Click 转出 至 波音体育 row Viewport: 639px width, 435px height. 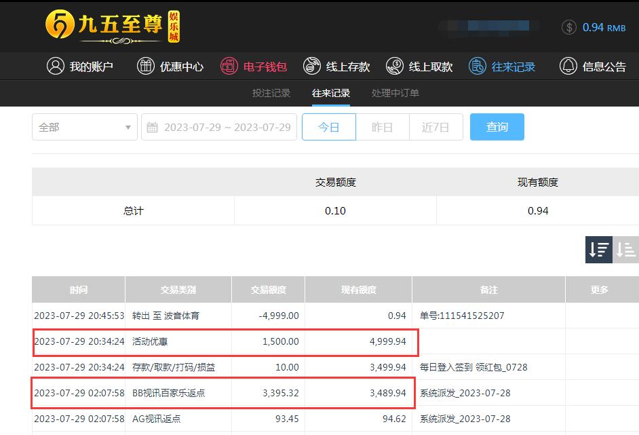tap(335, 316)
